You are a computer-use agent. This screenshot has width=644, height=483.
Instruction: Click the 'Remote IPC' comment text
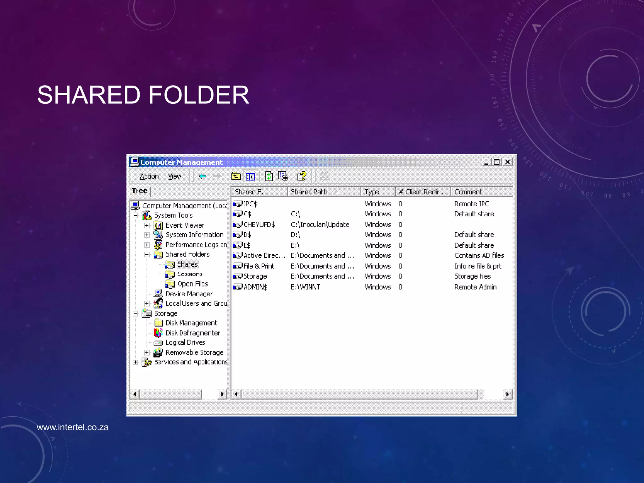[471, 204]
